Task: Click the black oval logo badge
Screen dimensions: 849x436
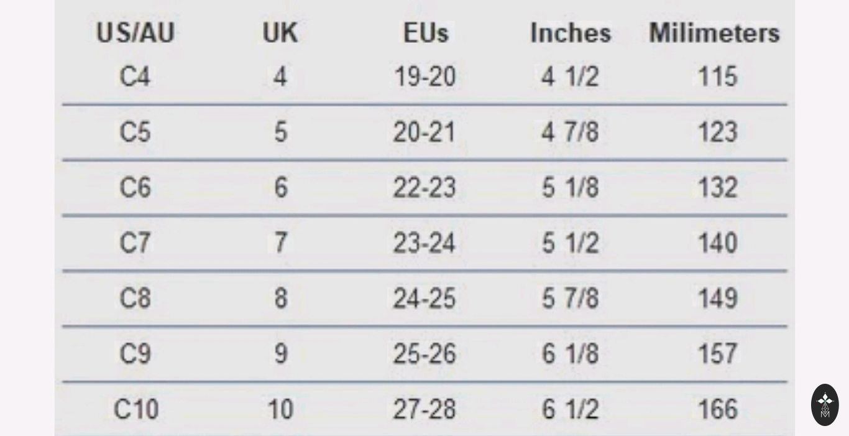Action: [825, 404]
